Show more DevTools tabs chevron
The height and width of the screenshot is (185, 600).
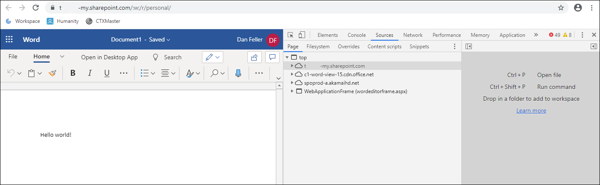[x=536, y=35]
